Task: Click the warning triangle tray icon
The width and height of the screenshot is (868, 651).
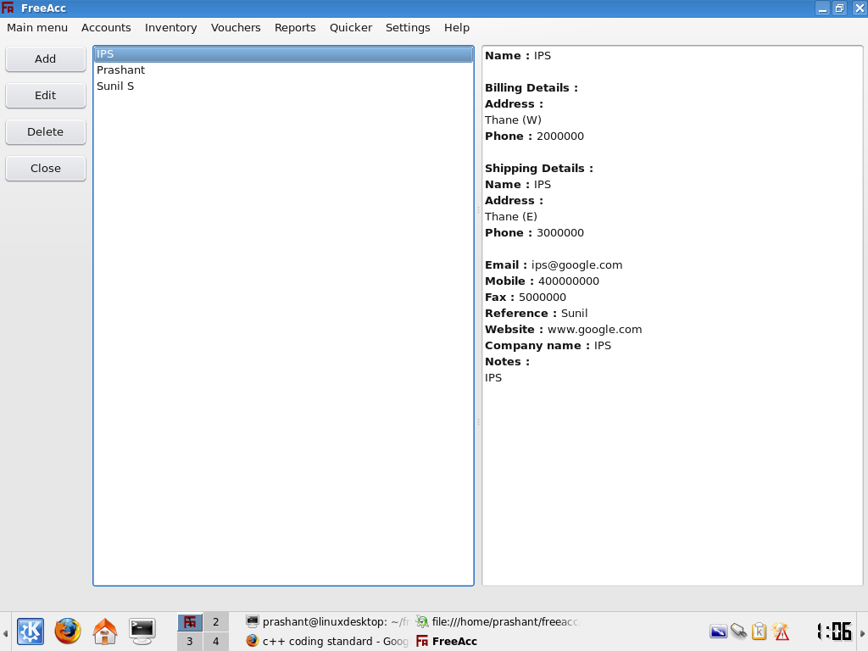Action: coord(781,631)
